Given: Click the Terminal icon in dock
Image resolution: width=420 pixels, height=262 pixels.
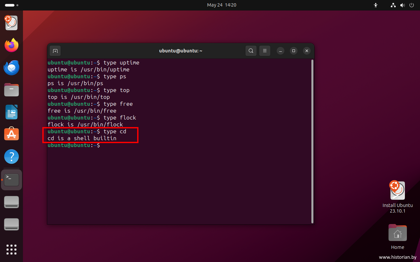Looking at the screenshot, I should tap(11, 179).
